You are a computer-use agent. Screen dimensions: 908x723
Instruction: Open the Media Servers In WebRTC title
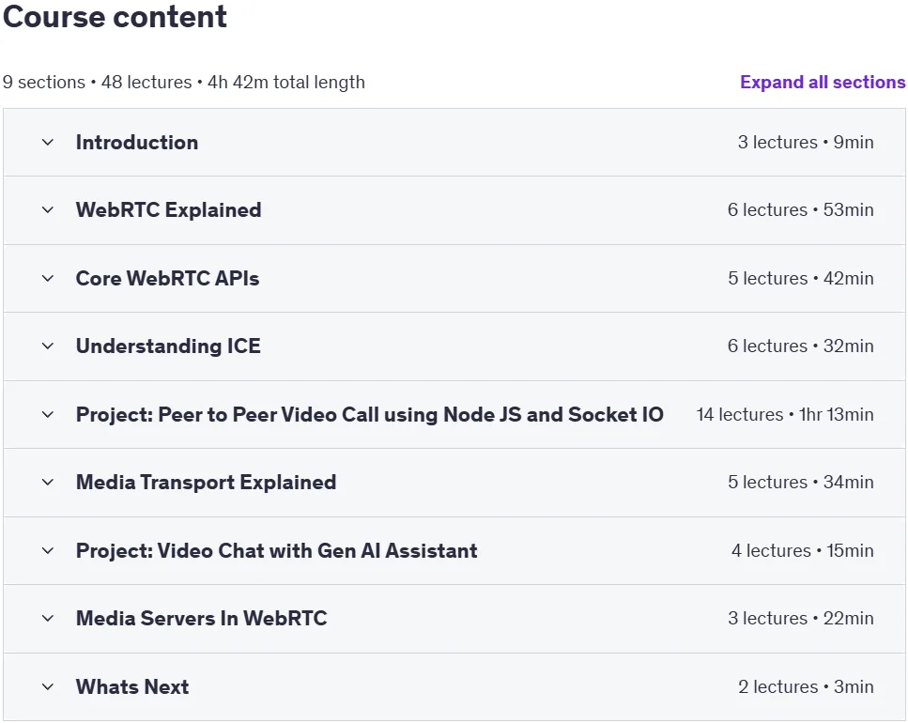(x=202, y=618)
